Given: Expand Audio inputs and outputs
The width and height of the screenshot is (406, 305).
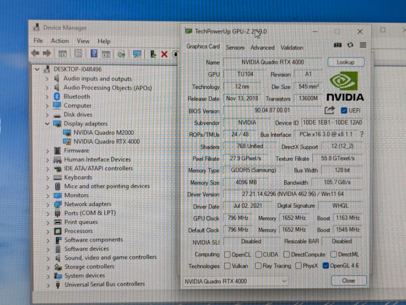Looking at the screenshot, I should (x=47, y=78).
